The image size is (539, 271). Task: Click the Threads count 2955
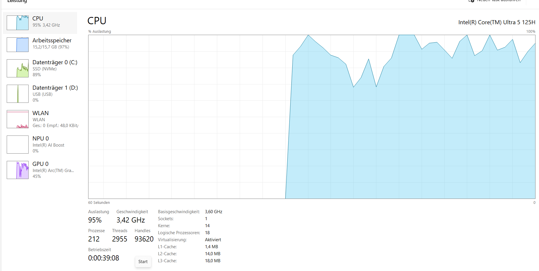[x=120, y=239]
